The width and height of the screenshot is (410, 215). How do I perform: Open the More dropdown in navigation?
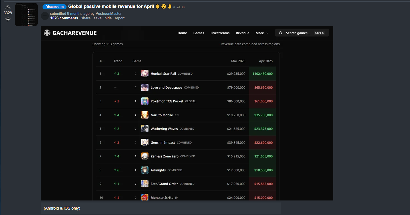point(262,33)
